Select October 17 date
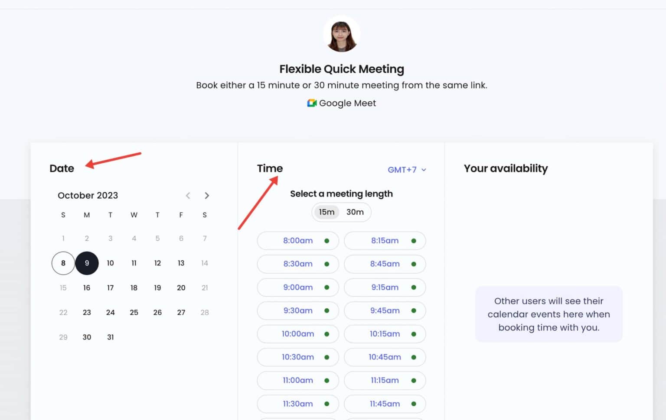Screen dimensions: 666x420 [x=111, y=288]
